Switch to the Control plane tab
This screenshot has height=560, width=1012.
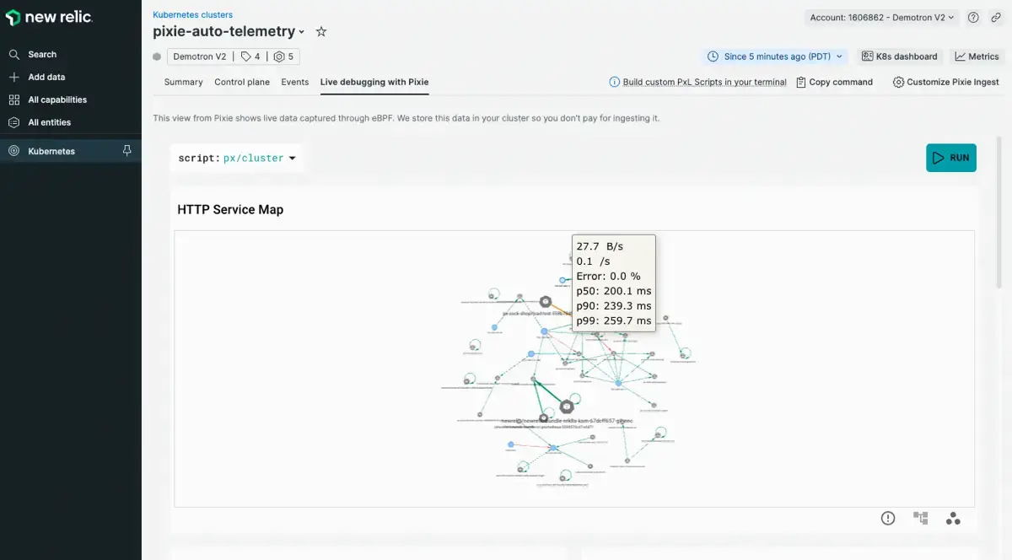tap(242, 82)
